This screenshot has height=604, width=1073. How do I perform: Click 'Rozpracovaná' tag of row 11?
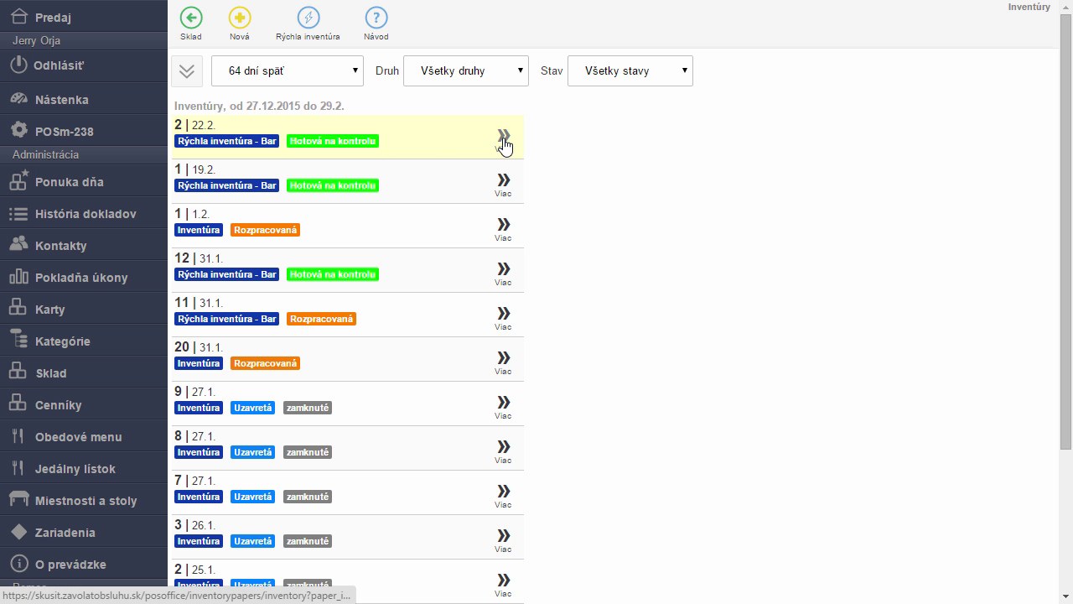(322, 319)
